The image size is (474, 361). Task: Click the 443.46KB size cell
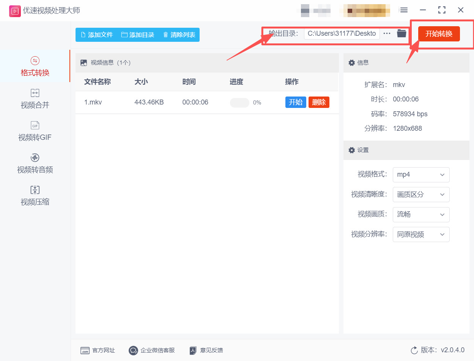149,102
